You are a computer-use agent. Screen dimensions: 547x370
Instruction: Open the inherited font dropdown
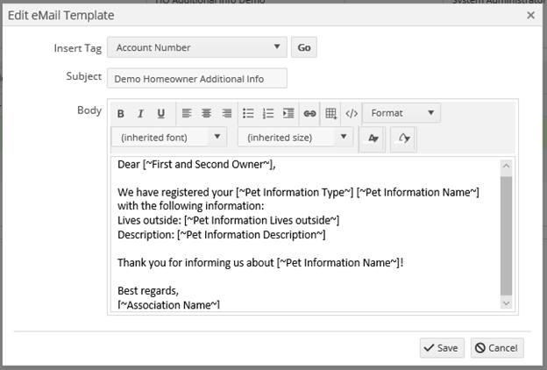coord(169,137)
